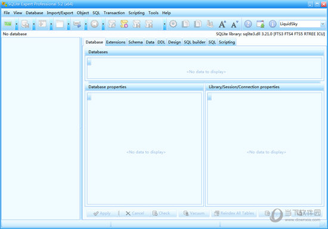Open the Transaction menu

click(114, 13)
